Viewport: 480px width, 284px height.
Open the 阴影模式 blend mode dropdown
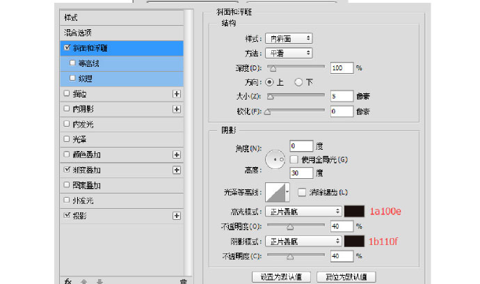(303, 242)
